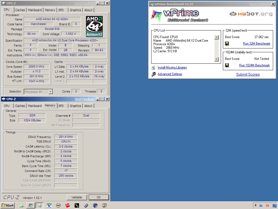This screenshot has width=278, height=209.
Task: Click OK button in CPU-Z
Action: pos(99,197)
